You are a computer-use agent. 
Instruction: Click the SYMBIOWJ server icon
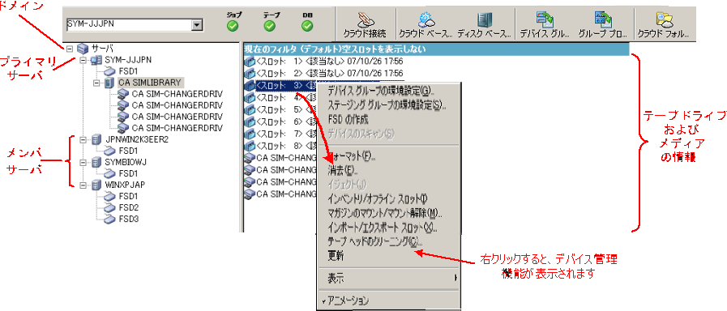[96, 162]
